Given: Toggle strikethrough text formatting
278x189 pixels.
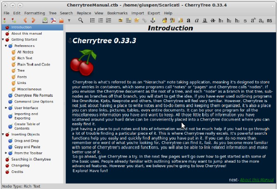Looking at the screenshot, I should click(213, 21).
